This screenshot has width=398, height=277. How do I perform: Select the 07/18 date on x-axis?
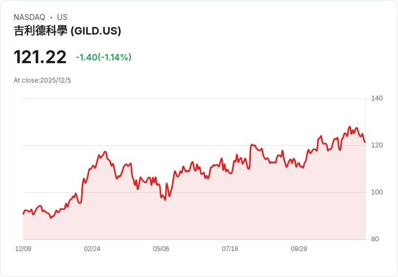tap(230, 249)
